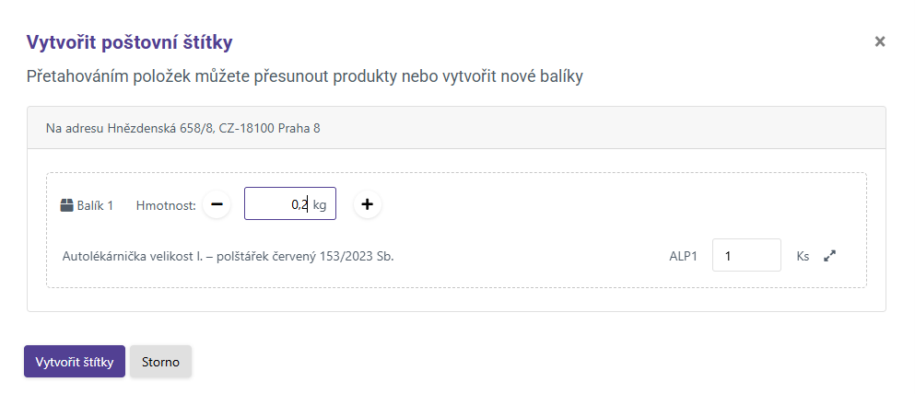Image resolution: width=915 pixels, height=394 pixels.
Task: Click the CZ-18100 Praha 8 postal text
Action: [269, 128]
